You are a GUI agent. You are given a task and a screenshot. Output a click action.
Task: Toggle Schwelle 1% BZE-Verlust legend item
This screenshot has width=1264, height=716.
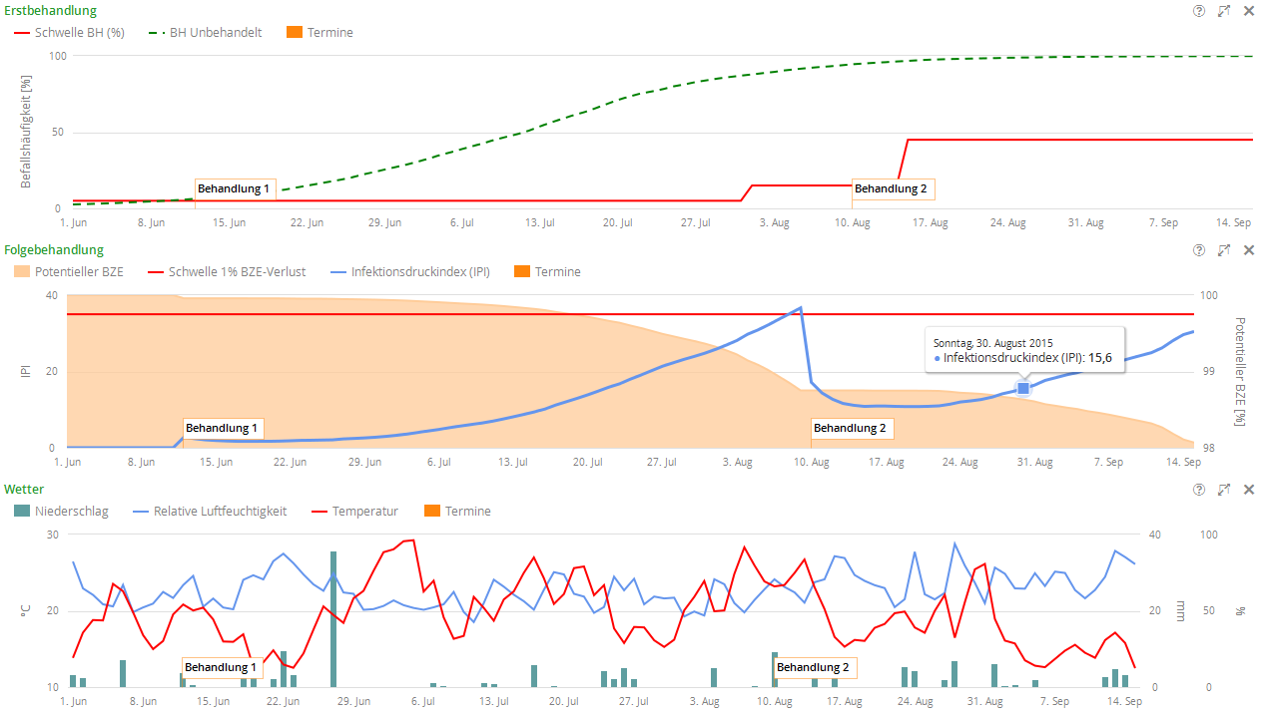pos(237,272)
